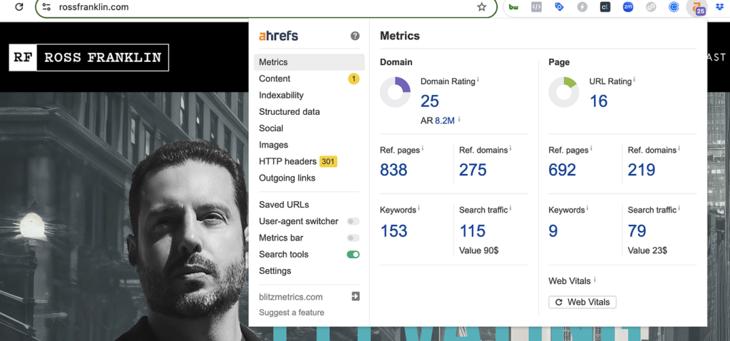Click the AR 8.2M rank link
730x341 pixels.
pos(445,121)
